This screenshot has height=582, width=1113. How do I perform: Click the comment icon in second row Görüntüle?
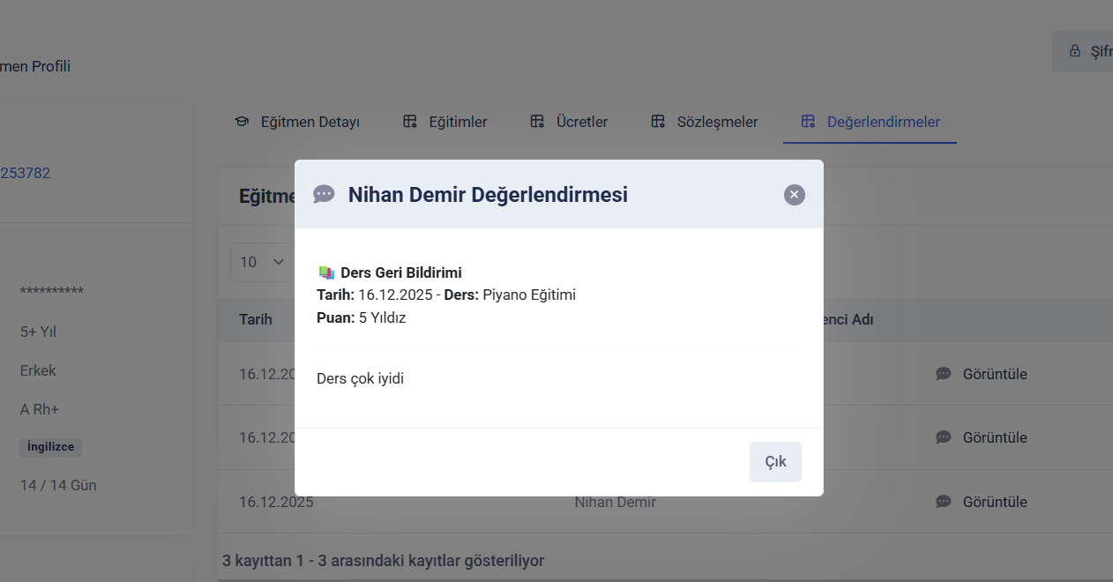pos(943,437)
